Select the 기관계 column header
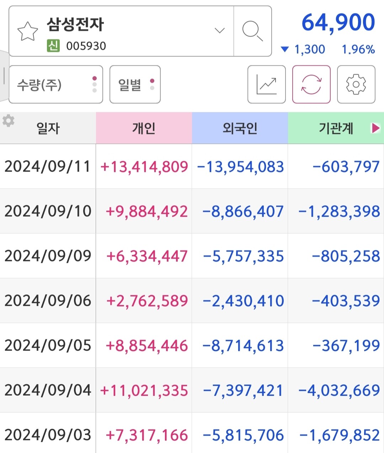384x453 pixels. click(x=336, y=128)
